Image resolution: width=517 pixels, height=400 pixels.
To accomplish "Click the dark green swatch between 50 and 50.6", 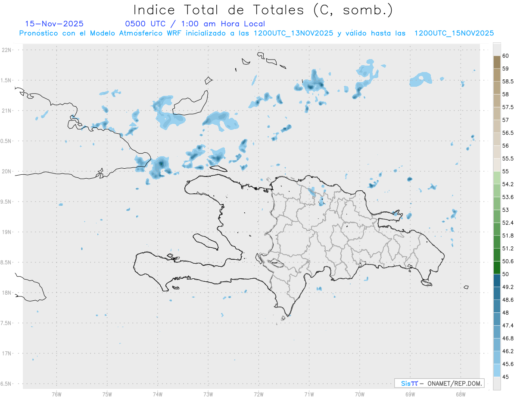I will (497, 268).
